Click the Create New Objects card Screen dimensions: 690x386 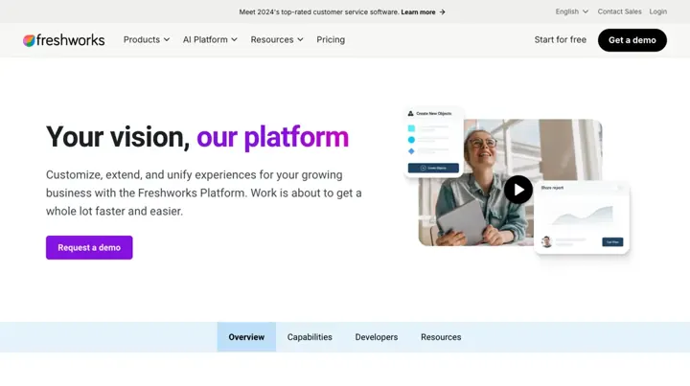click(x=433, y=142)
